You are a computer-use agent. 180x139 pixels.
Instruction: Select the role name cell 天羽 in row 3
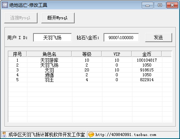pos(49,70)
